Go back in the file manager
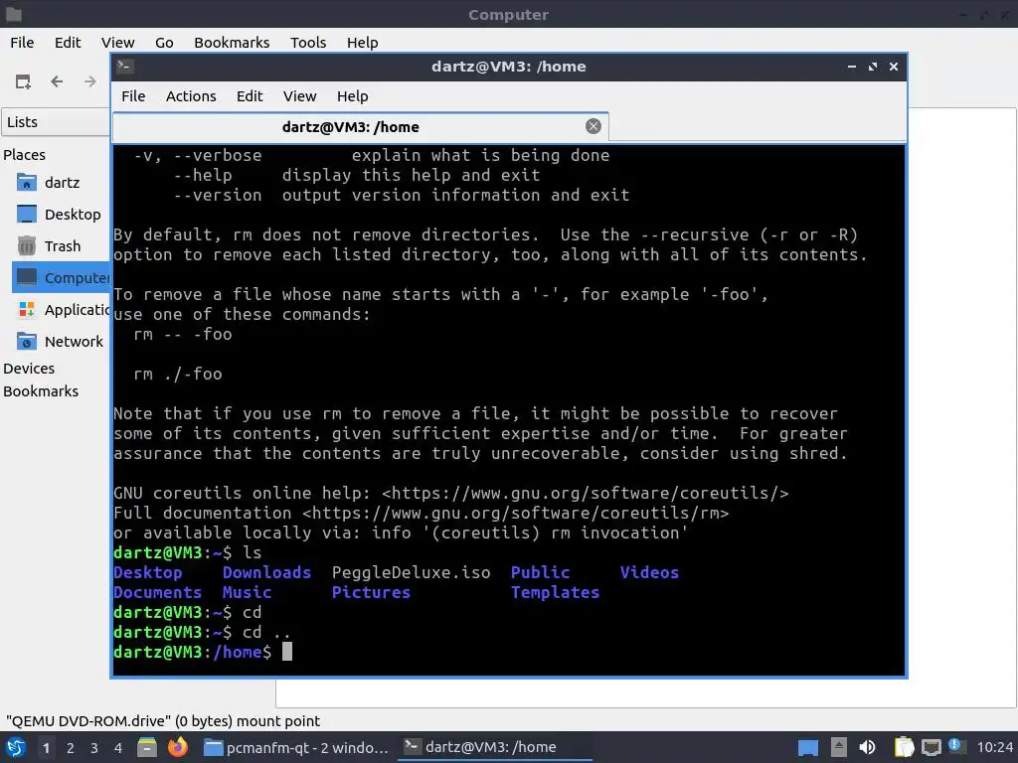Viewport: 1018px width, 763px height. [x=57, y=81]
